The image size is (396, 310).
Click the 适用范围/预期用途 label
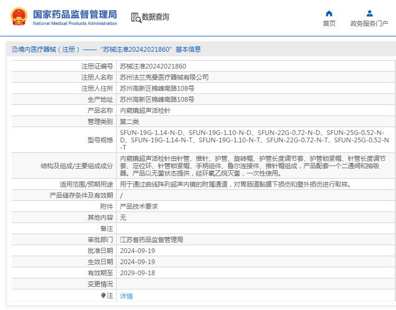(x=86, y=185)
